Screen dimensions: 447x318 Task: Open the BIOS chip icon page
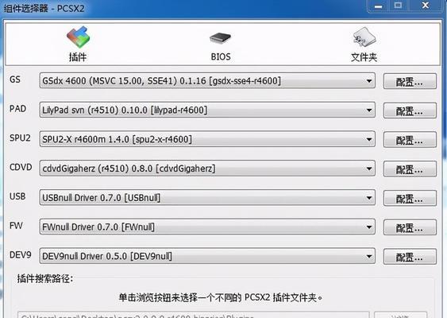(220, 38)
